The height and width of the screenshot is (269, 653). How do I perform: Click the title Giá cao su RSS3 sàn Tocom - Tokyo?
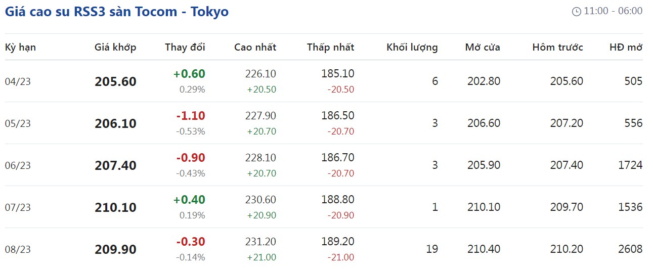(x=117, y=12)
